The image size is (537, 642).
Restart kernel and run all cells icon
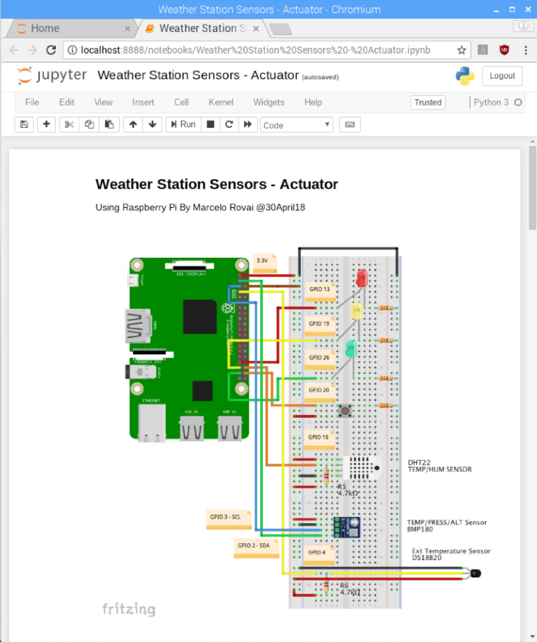(x=248, y=124)
